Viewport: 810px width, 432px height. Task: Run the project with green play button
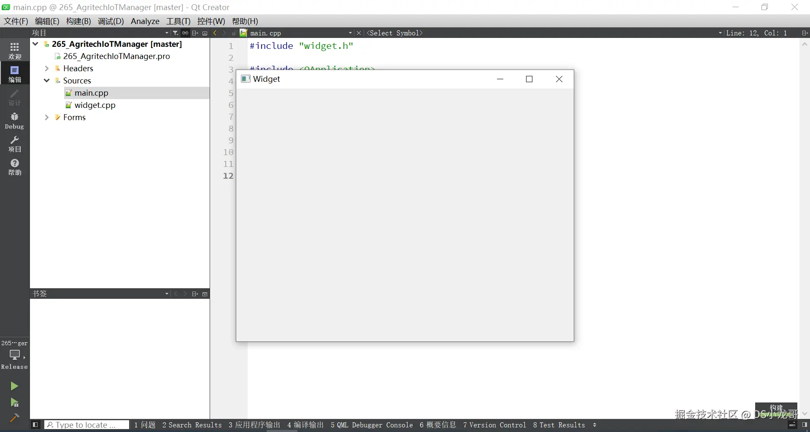pyautogui.click(x=14, y=386)
